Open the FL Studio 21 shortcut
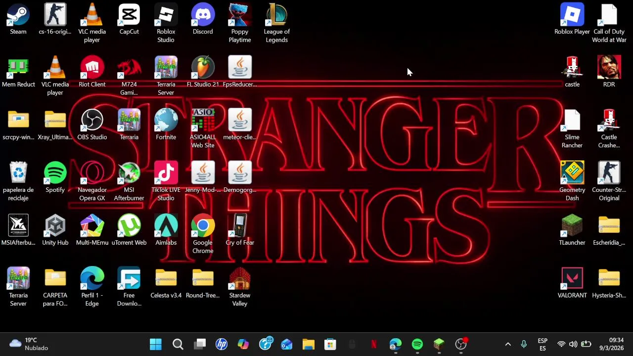This screenshot has height=356, width=633. tap(203, 72)
